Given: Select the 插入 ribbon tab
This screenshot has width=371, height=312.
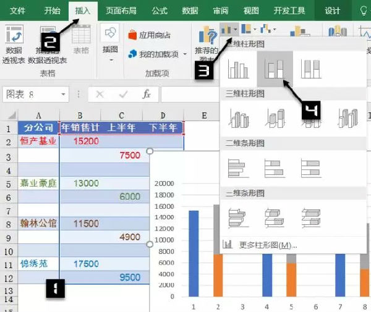Looking at the screenshot, I should point(83,11).
